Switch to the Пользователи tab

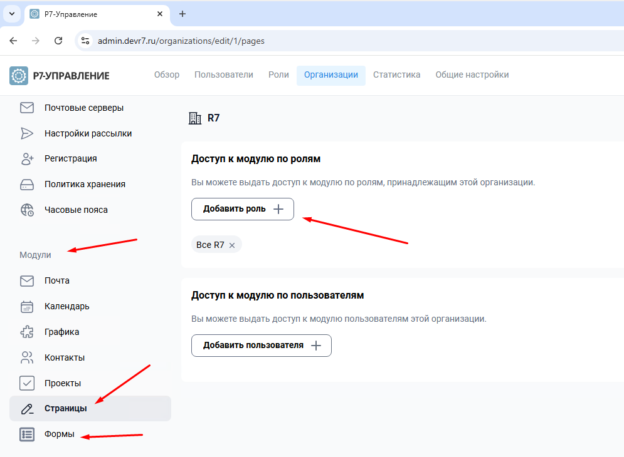223,74
